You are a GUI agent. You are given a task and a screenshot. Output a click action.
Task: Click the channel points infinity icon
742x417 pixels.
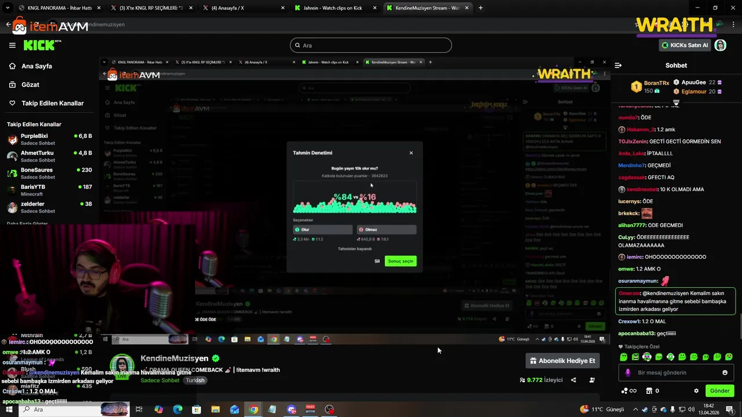coord(628,391)
